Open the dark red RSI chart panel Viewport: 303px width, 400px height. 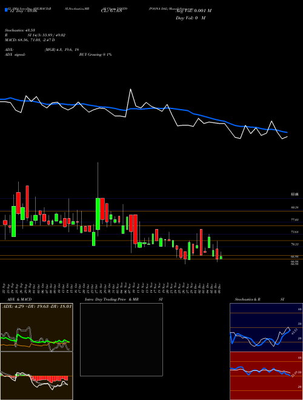[266, 376]
